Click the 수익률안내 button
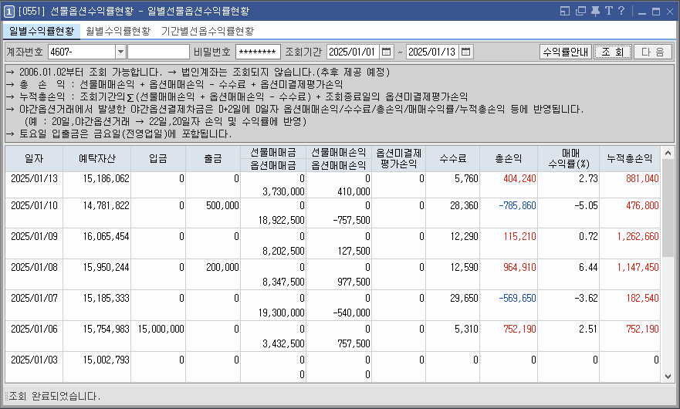 tap(566, 52)
